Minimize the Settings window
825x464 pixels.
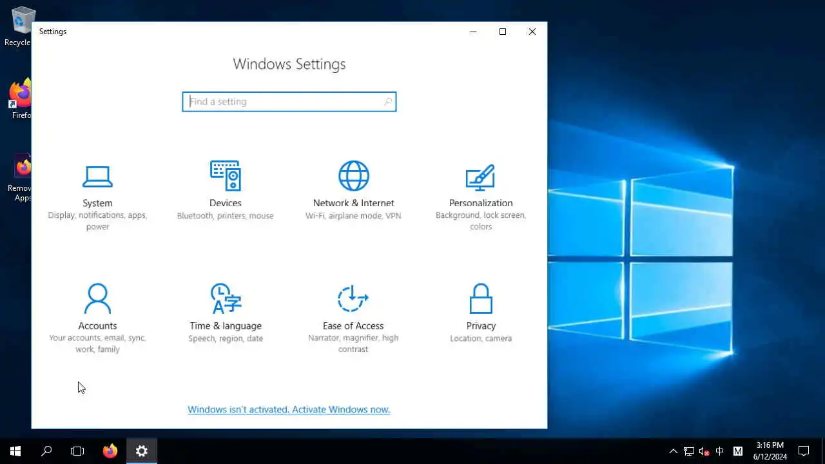(473, 32)
